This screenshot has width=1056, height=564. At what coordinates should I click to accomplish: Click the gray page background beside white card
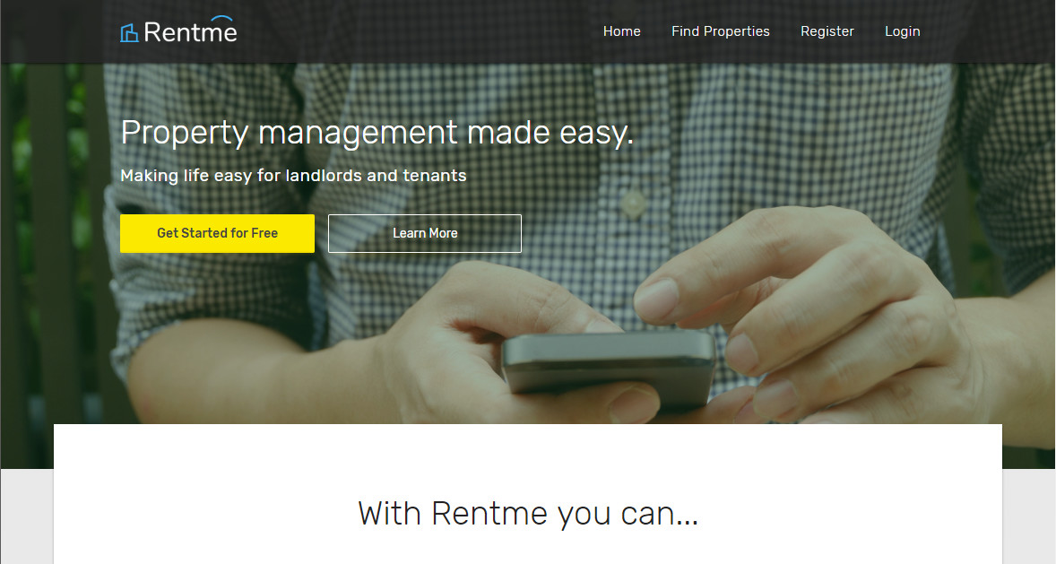coord(26,516)
